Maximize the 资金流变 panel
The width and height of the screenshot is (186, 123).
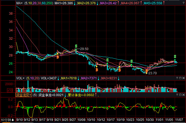[x=180, y=95]
